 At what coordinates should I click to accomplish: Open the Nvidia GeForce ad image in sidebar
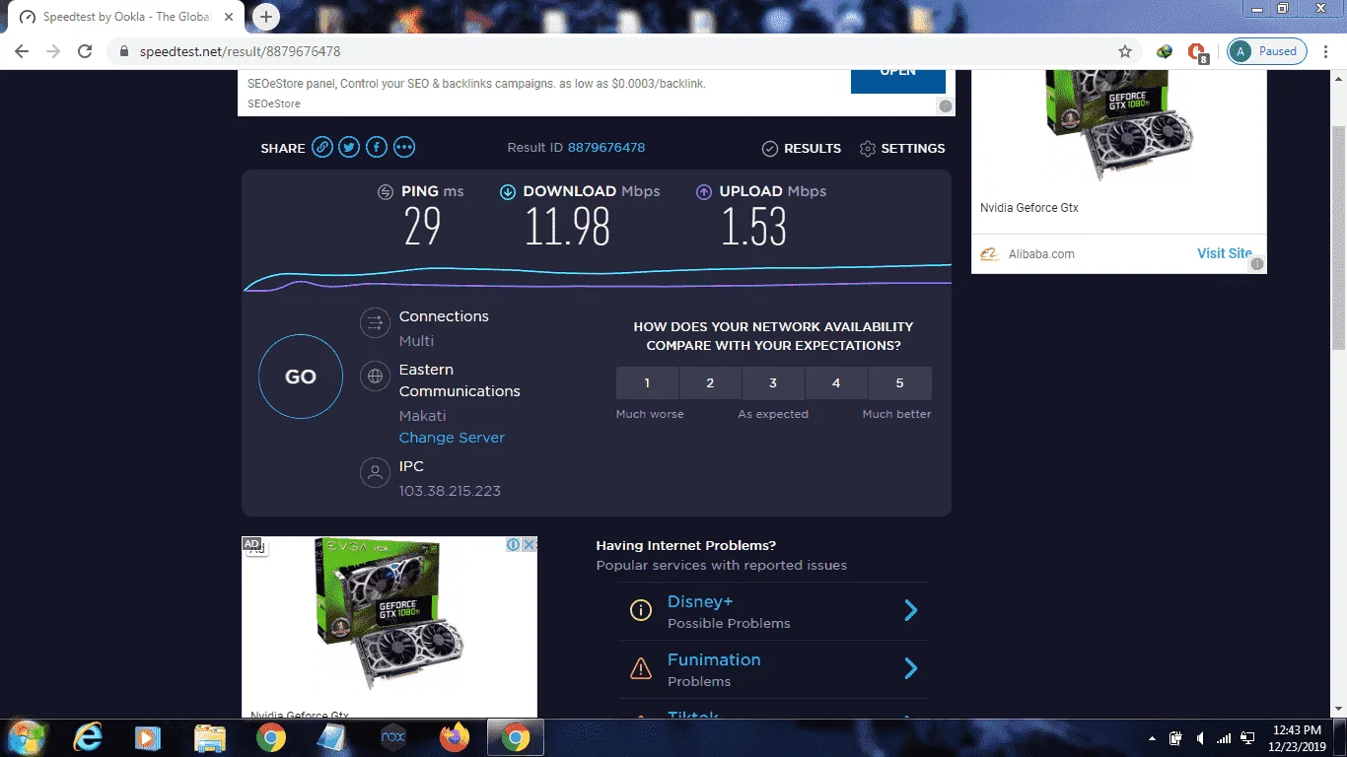pos(1119,126)
